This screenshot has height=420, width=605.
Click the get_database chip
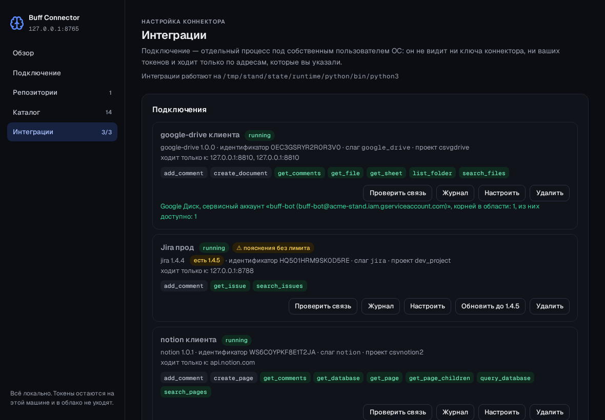(x=338, y=378)
